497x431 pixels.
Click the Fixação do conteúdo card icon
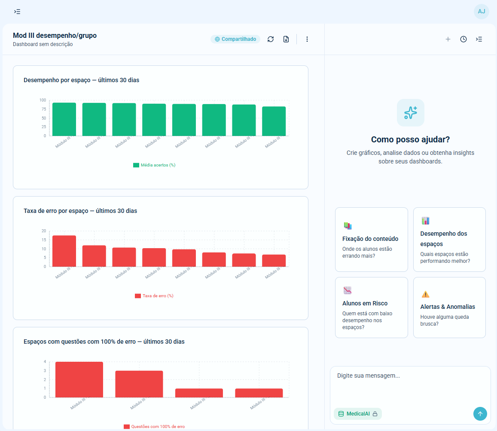click(x=348, y=226)
